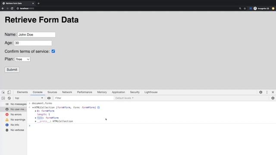
Task: Select No messages in console sidebar
Action: click(13, 104)
